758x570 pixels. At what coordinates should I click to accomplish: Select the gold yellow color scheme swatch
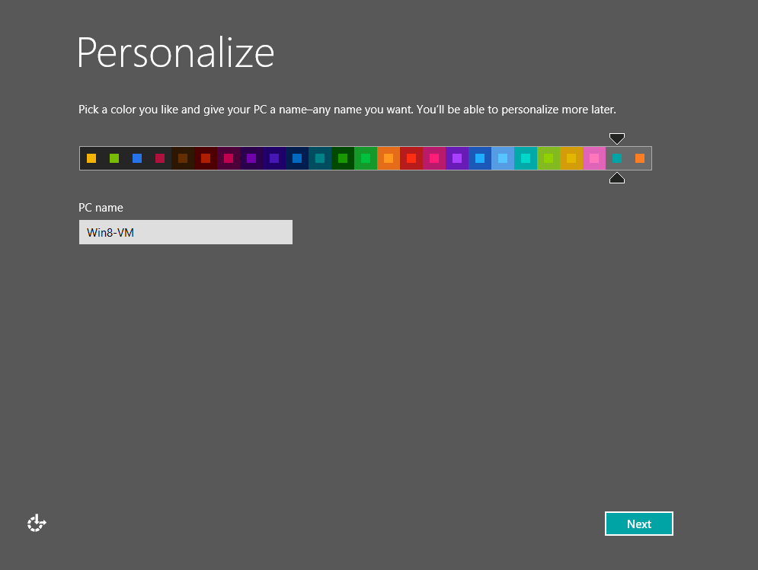tap(571, 158)
